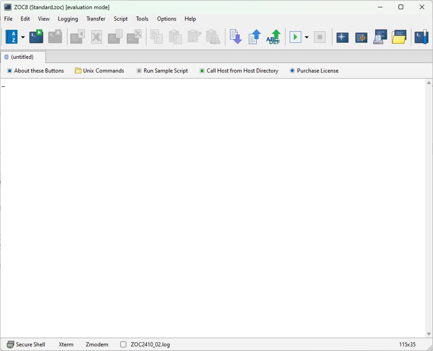Click the grey clipboard with printer icon
The height and width of the screenshot is (351, 433).
pos(213,37)
